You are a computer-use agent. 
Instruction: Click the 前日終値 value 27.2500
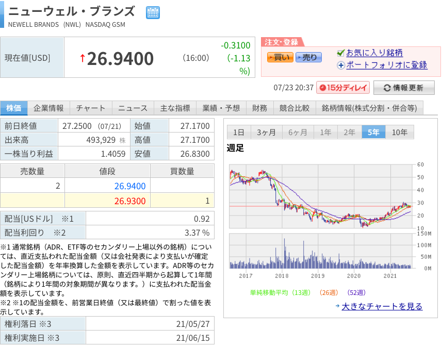coord(77,126)
